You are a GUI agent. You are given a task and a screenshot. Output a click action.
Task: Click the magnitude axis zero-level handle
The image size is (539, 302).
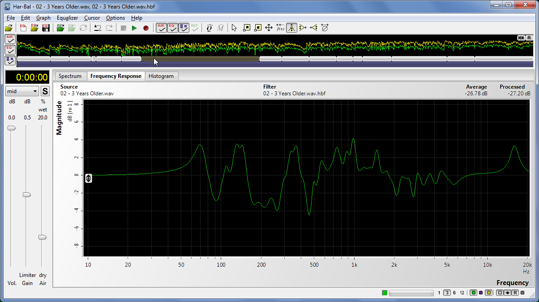[x=89, y=178]
